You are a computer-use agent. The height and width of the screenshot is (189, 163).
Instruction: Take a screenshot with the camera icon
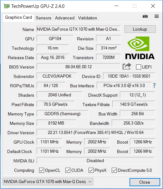click(x=145, y=16)
